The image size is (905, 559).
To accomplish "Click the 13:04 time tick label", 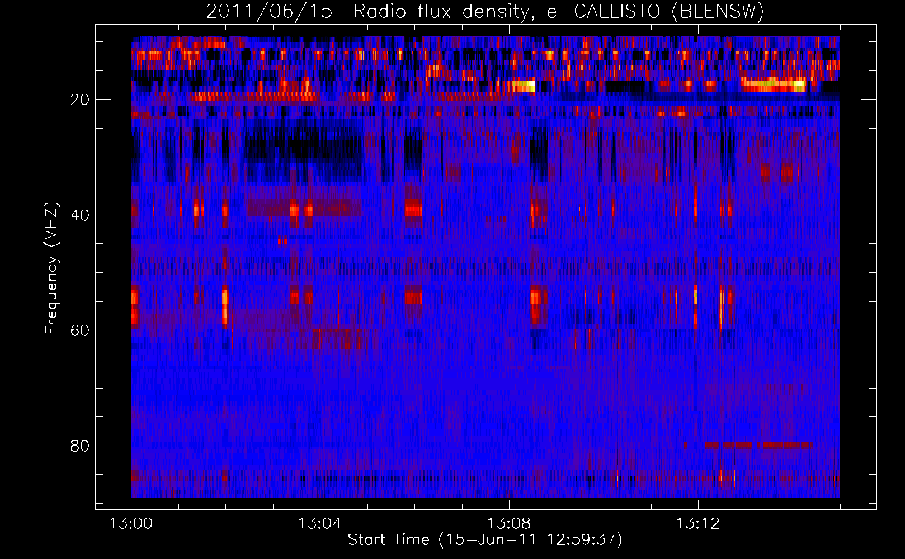I will (x=320, y=524).
